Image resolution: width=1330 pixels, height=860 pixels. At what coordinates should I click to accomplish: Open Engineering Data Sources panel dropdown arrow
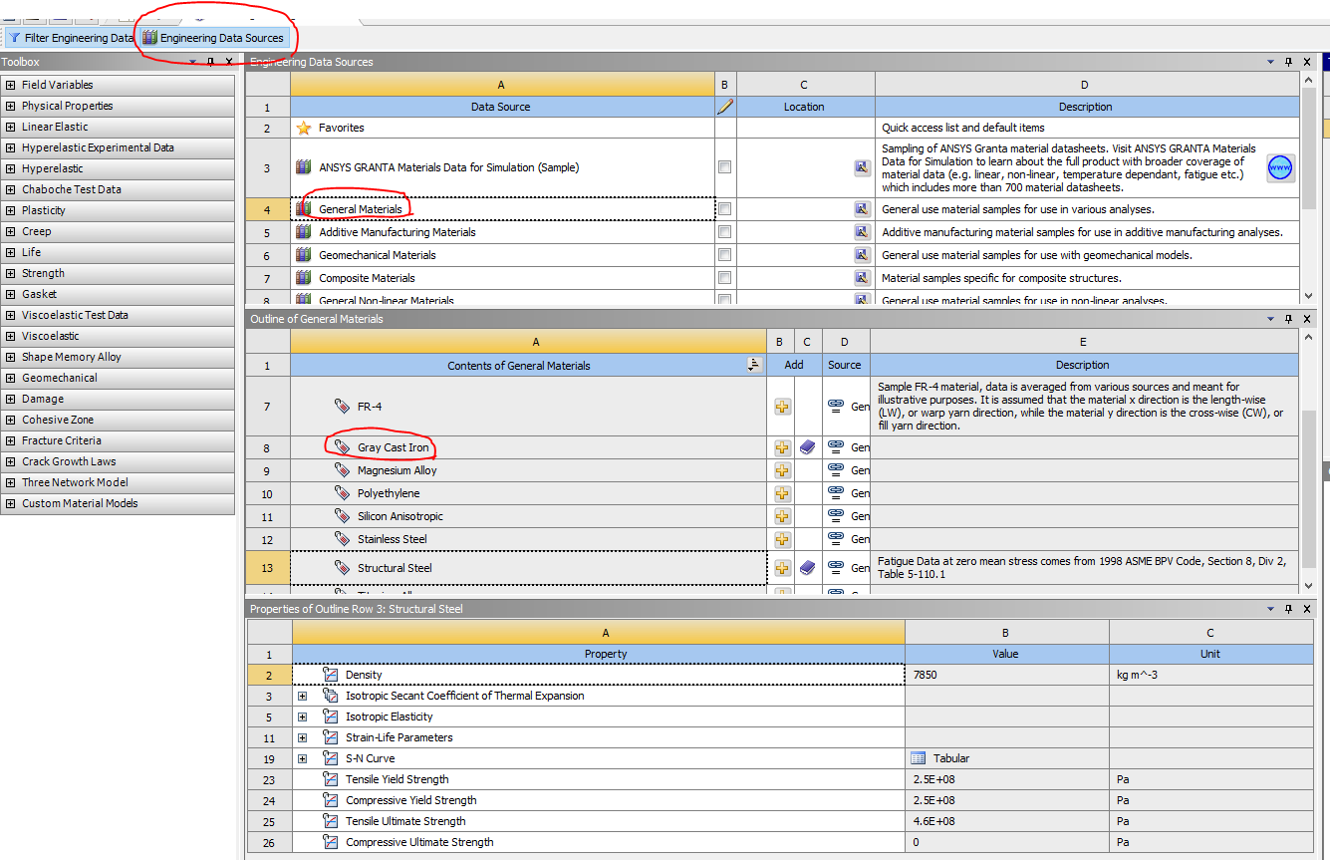point(1271,62)
